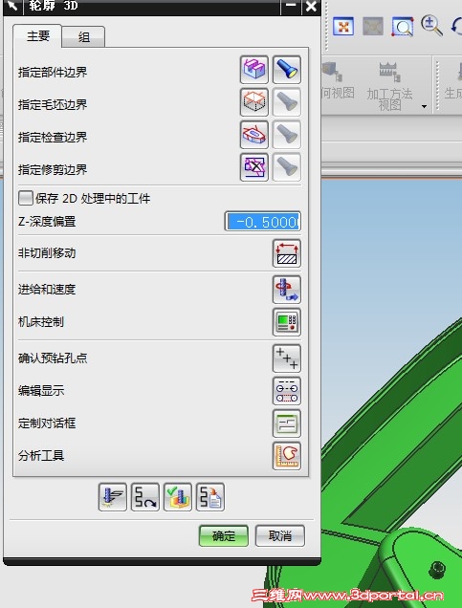The width and height of the screenshot is (462, 608).
Task: Open 非切削移动 settings icon
Action: click(x=287, y=253)
